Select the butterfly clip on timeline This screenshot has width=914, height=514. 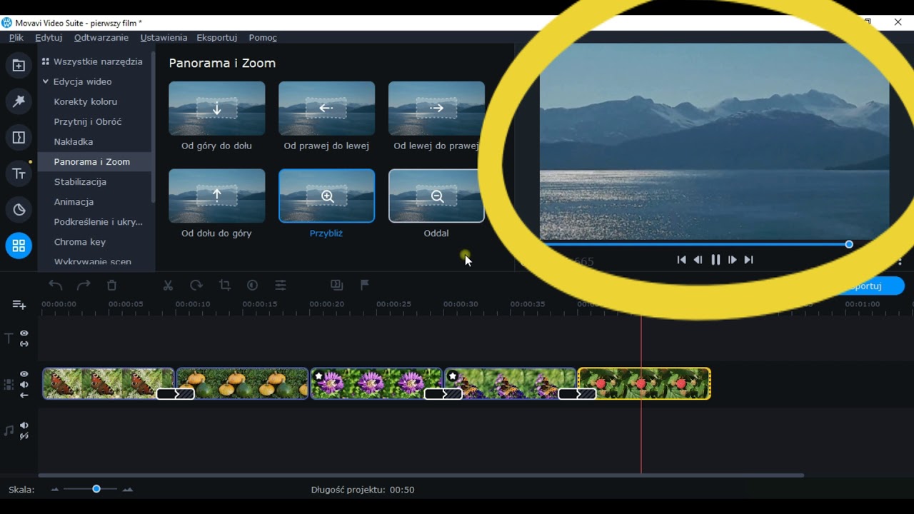(x=107, y=383)
